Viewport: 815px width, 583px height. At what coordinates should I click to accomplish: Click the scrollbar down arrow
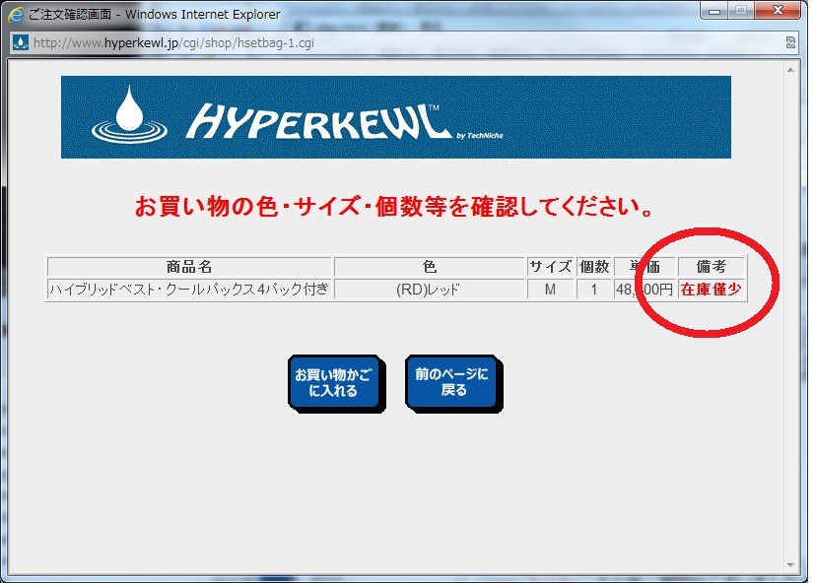point(790,565)
